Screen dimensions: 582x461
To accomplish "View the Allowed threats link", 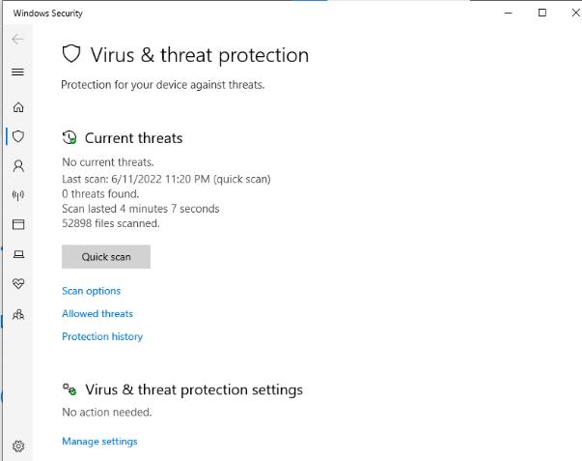I will [x=97, y=314].
